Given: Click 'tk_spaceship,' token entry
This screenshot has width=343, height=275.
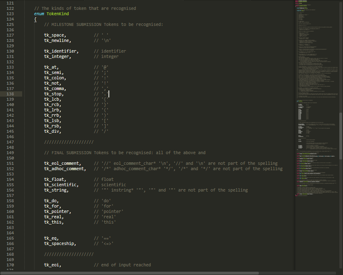Looking at the screenshot, I should (x=60, y=243).
